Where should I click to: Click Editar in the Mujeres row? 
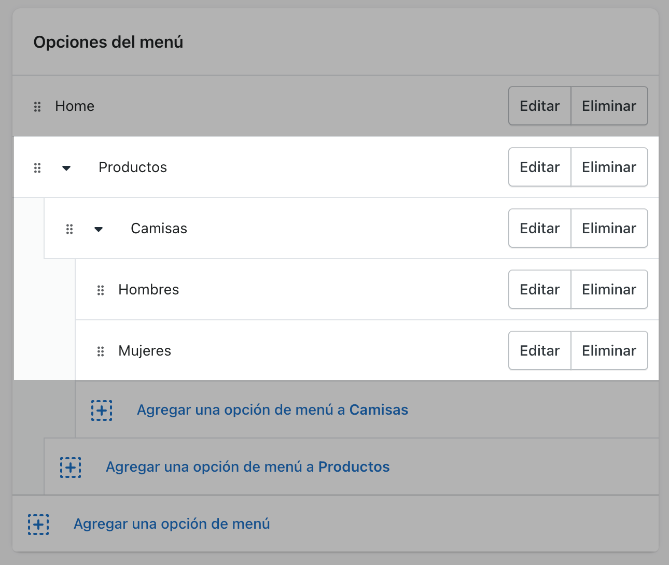[540, 350]
